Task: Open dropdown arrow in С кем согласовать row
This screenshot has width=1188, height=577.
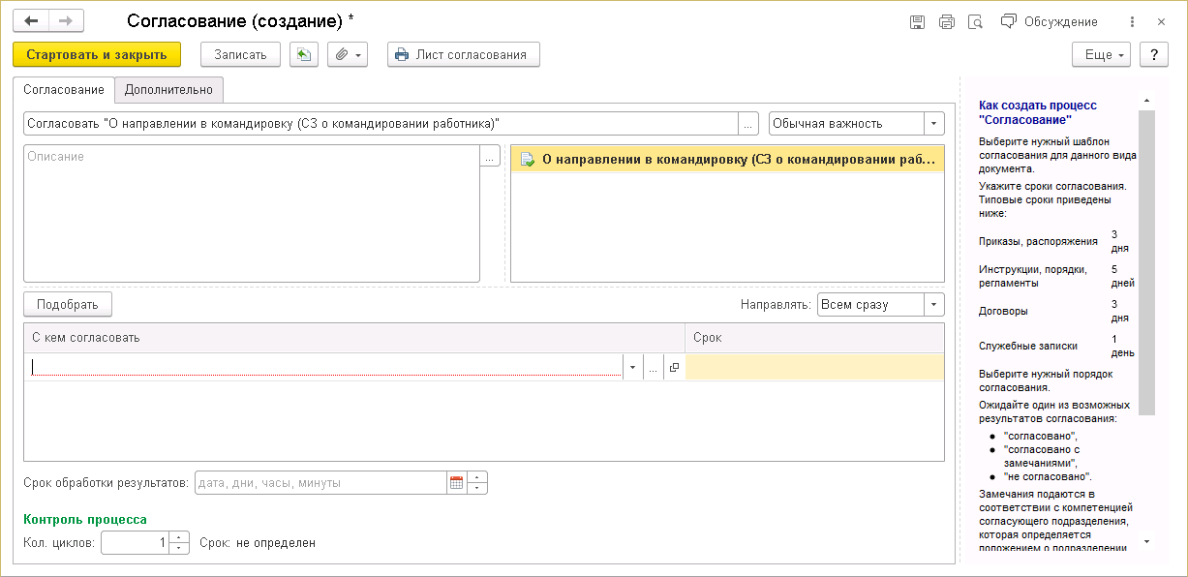Action: coord(632,368)
